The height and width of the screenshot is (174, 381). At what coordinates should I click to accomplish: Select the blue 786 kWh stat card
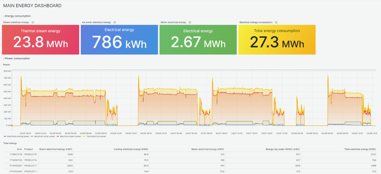[x=119, y=40]
